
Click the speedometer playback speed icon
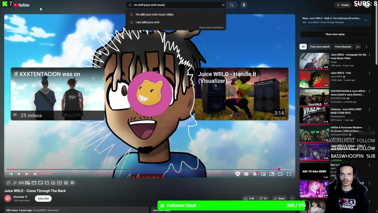coord(53,183)
